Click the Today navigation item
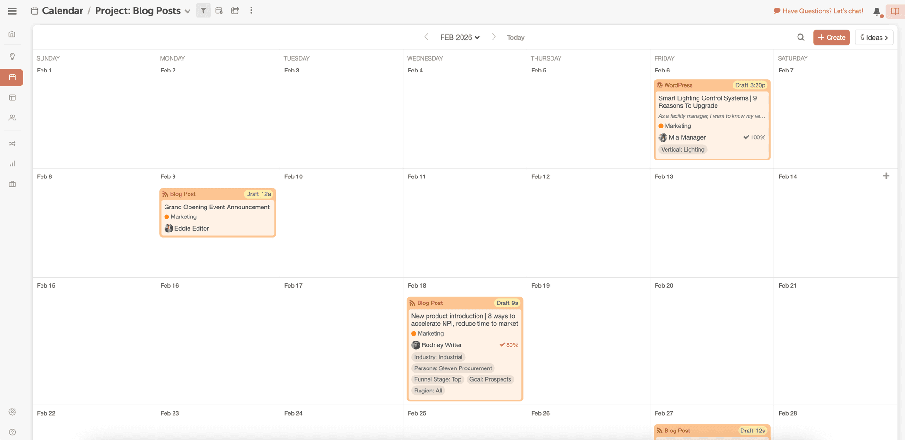Screen dimensions: 905x440 pos(515,37)
